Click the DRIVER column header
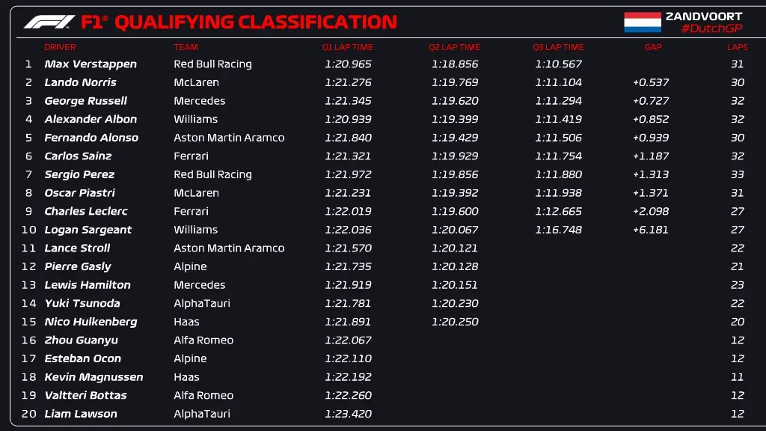The image size is (766, 431). [x=60, y=47]
